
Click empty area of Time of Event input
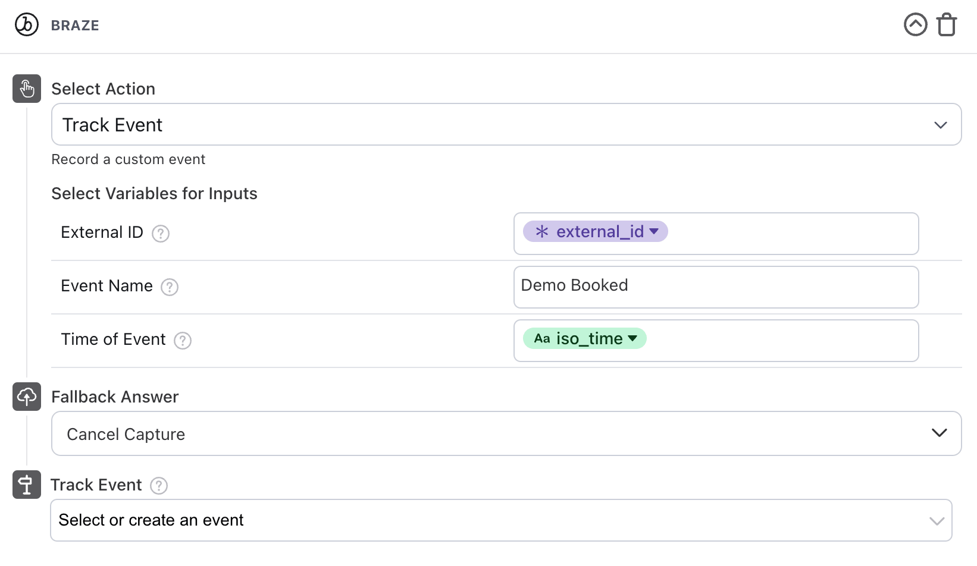coord(779,340)
